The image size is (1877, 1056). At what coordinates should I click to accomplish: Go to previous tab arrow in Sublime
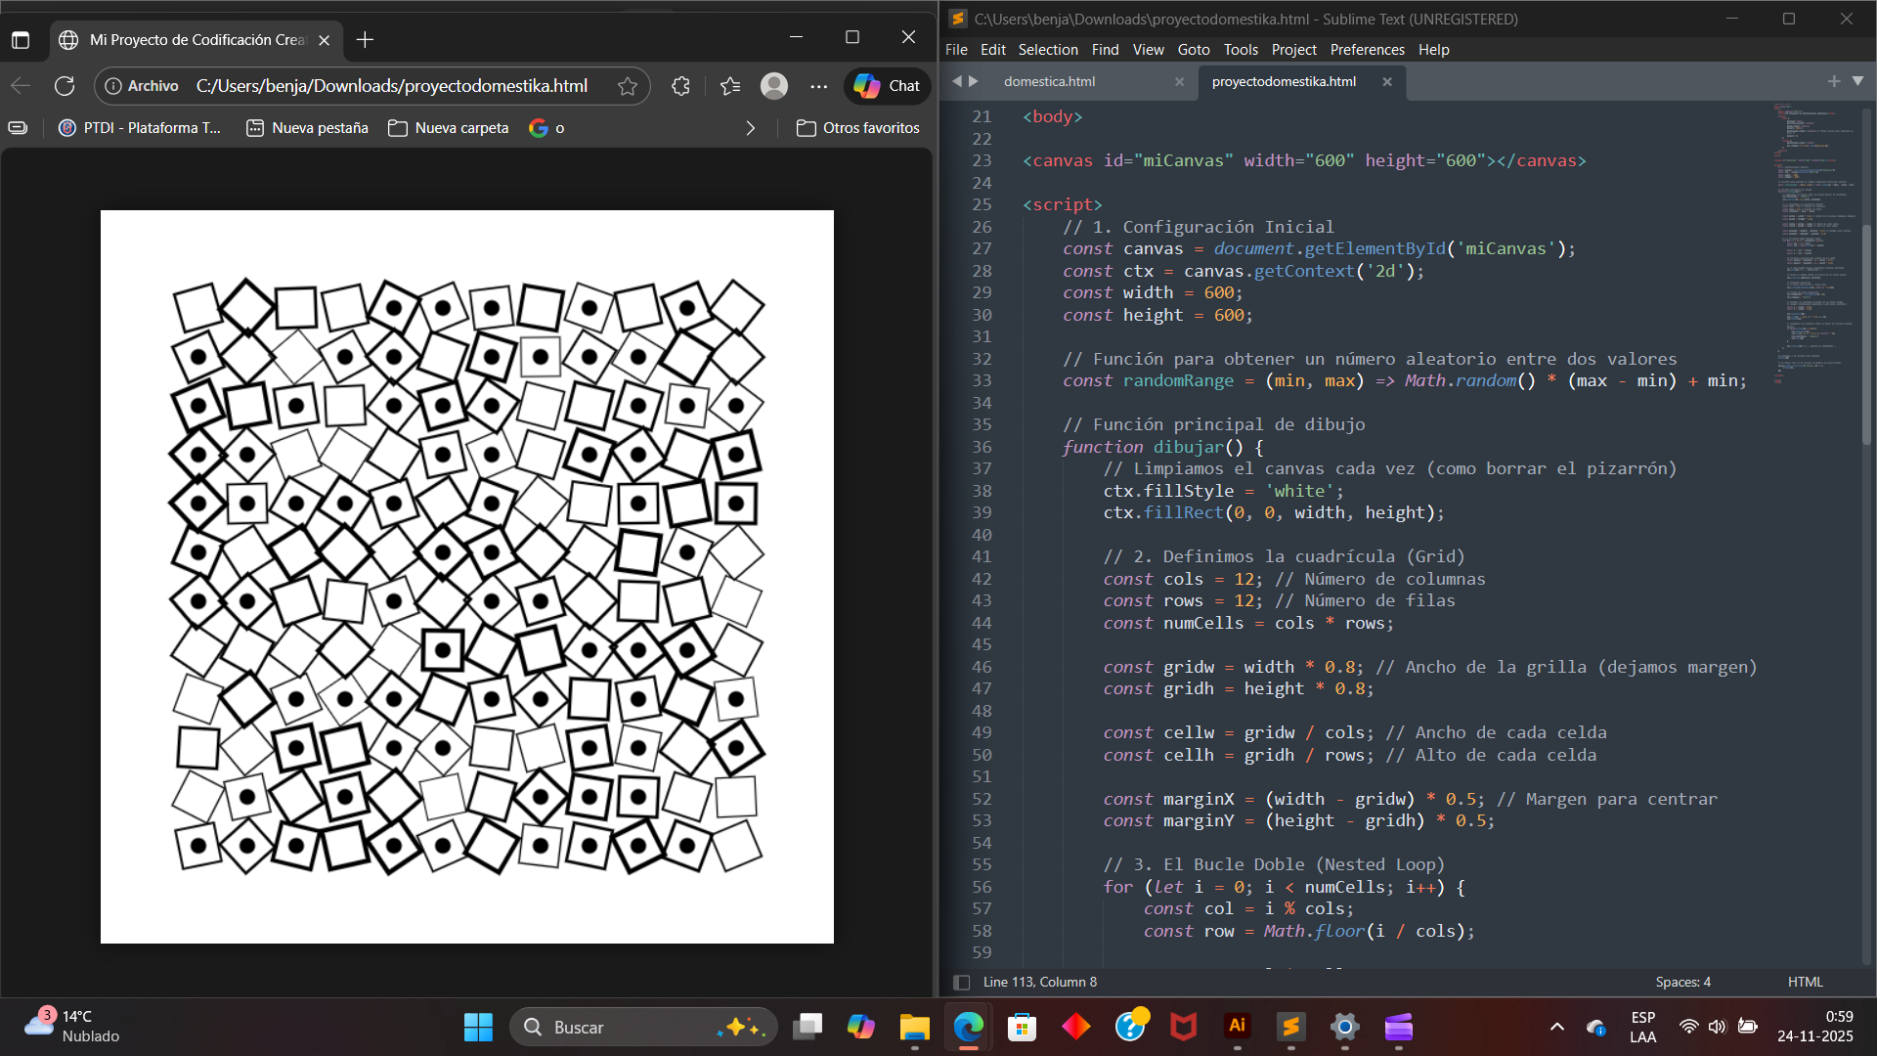point(957,81)
